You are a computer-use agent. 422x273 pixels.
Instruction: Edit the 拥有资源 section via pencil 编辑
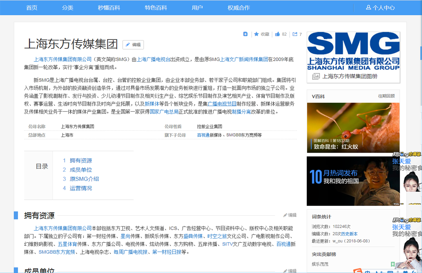[290, 215]
